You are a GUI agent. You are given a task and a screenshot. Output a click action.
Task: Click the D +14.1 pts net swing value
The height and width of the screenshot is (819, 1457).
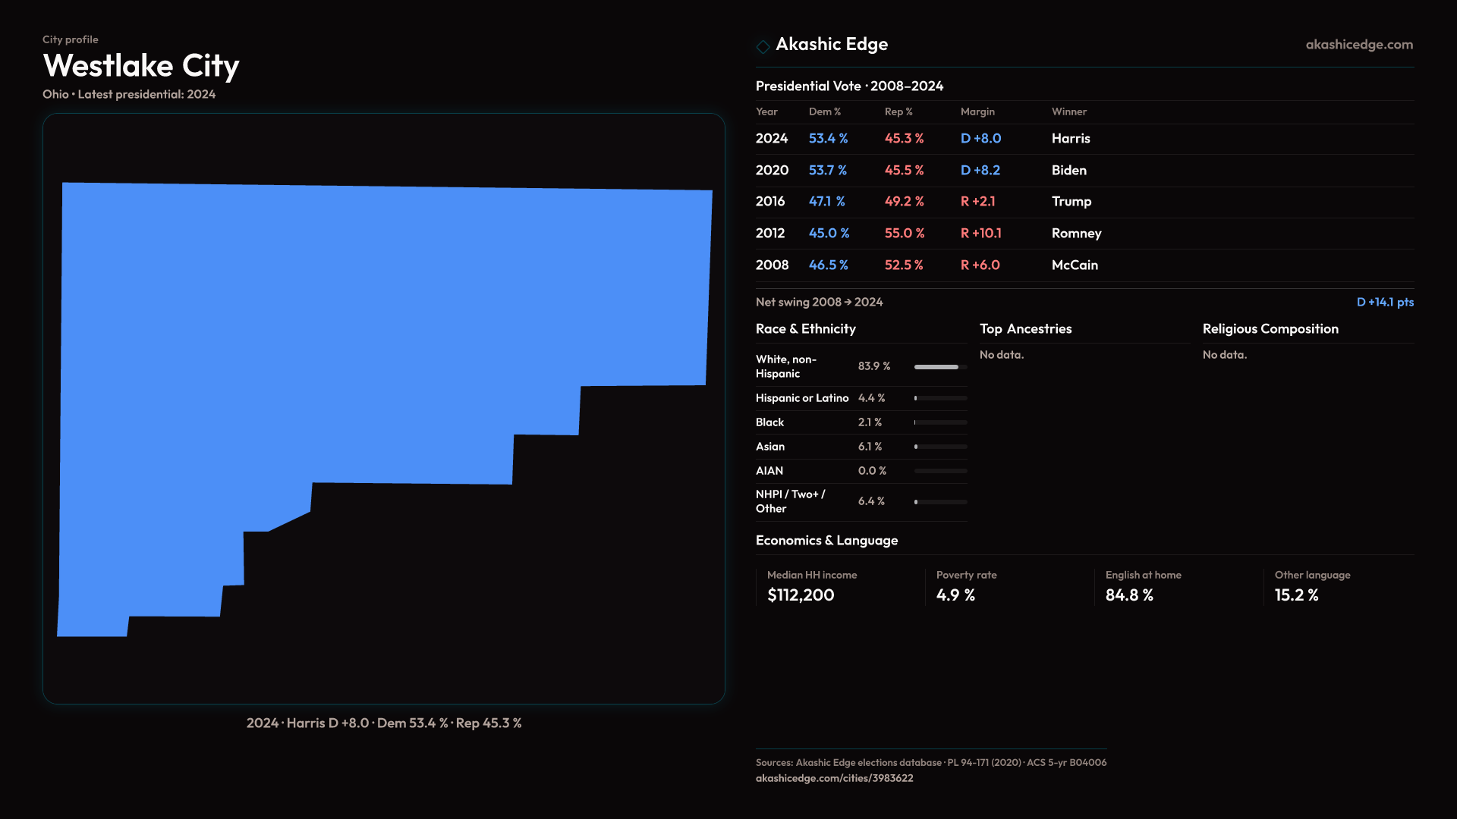tap(1384, 302)
